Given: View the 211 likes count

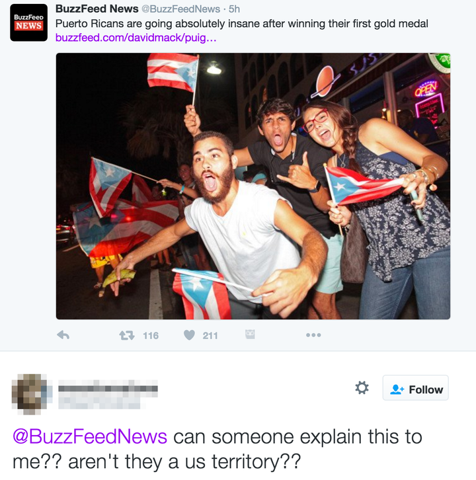Looking at the screenshot, I should [x=210, y=336].
